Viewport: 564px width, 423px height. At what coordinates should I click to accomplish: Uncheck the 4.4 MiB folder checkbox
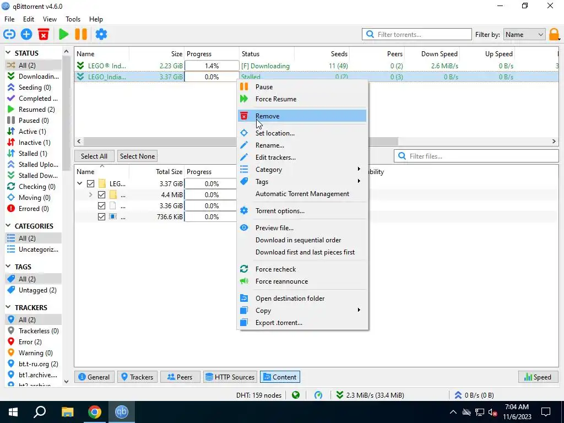pos(101,194)
